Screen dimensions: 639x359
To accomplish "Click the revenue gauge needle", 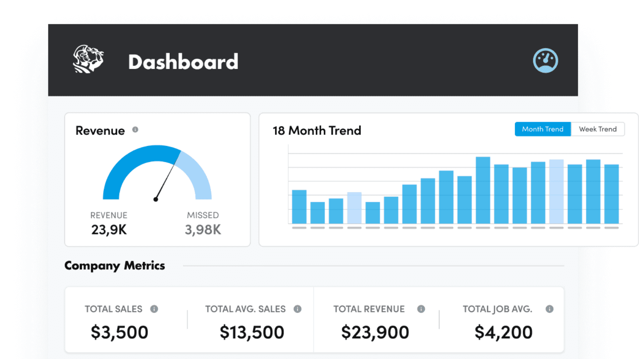I will 165,181.
